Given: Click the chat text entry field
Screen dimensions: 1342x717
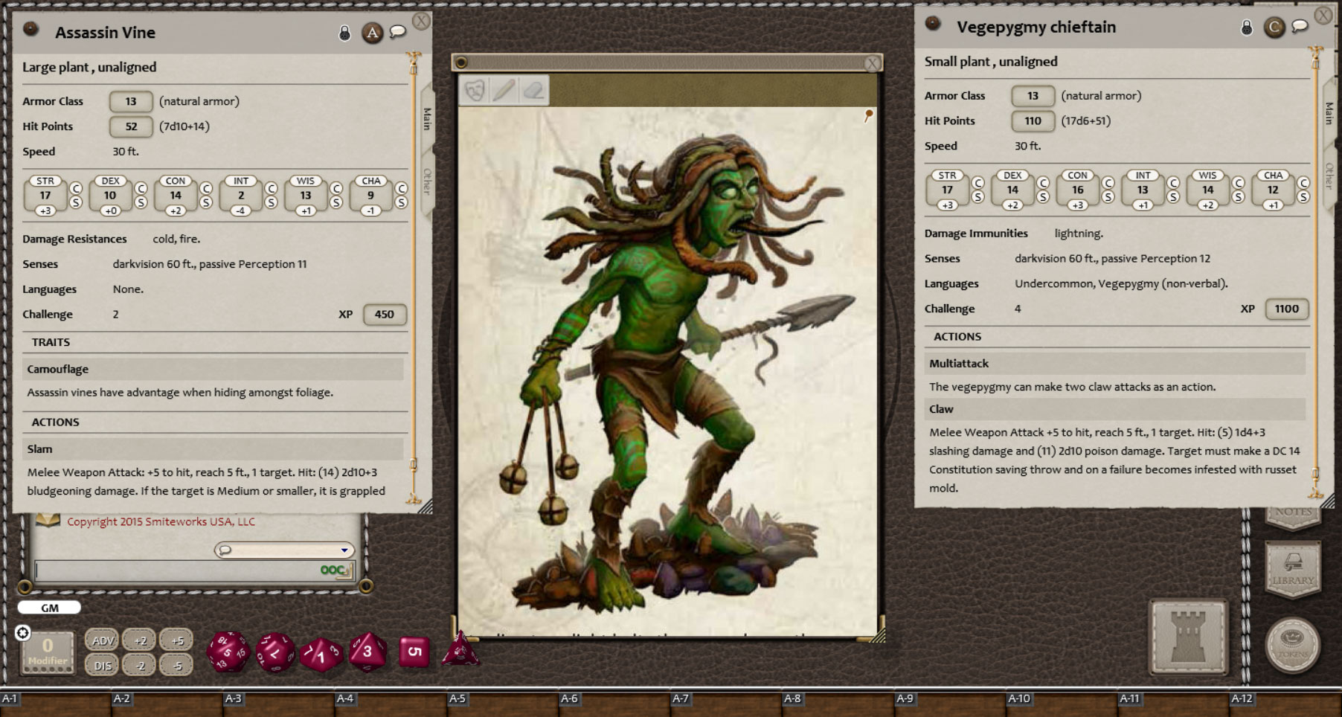Looking at the screenshot, I should click(190, 569).
